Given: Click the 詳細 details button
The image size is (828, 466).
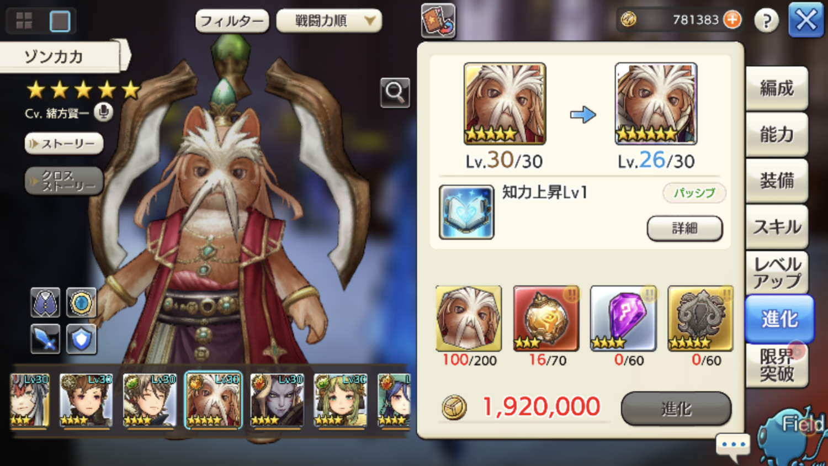Looking at the screenshot, I should click(x=684, y=228).
